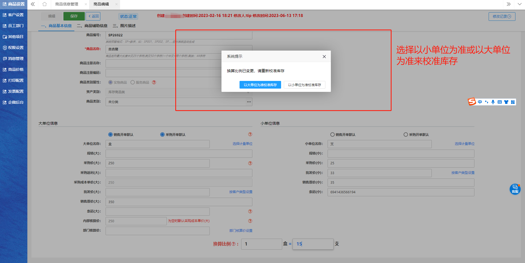
Task: Click help icon beside 内部核算价
Action: coord(250,221)
